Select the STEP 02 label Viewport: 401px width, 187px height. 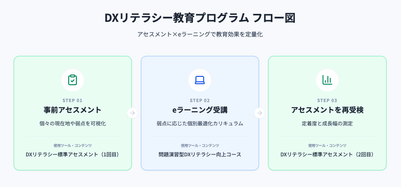[x=200, y=101]
